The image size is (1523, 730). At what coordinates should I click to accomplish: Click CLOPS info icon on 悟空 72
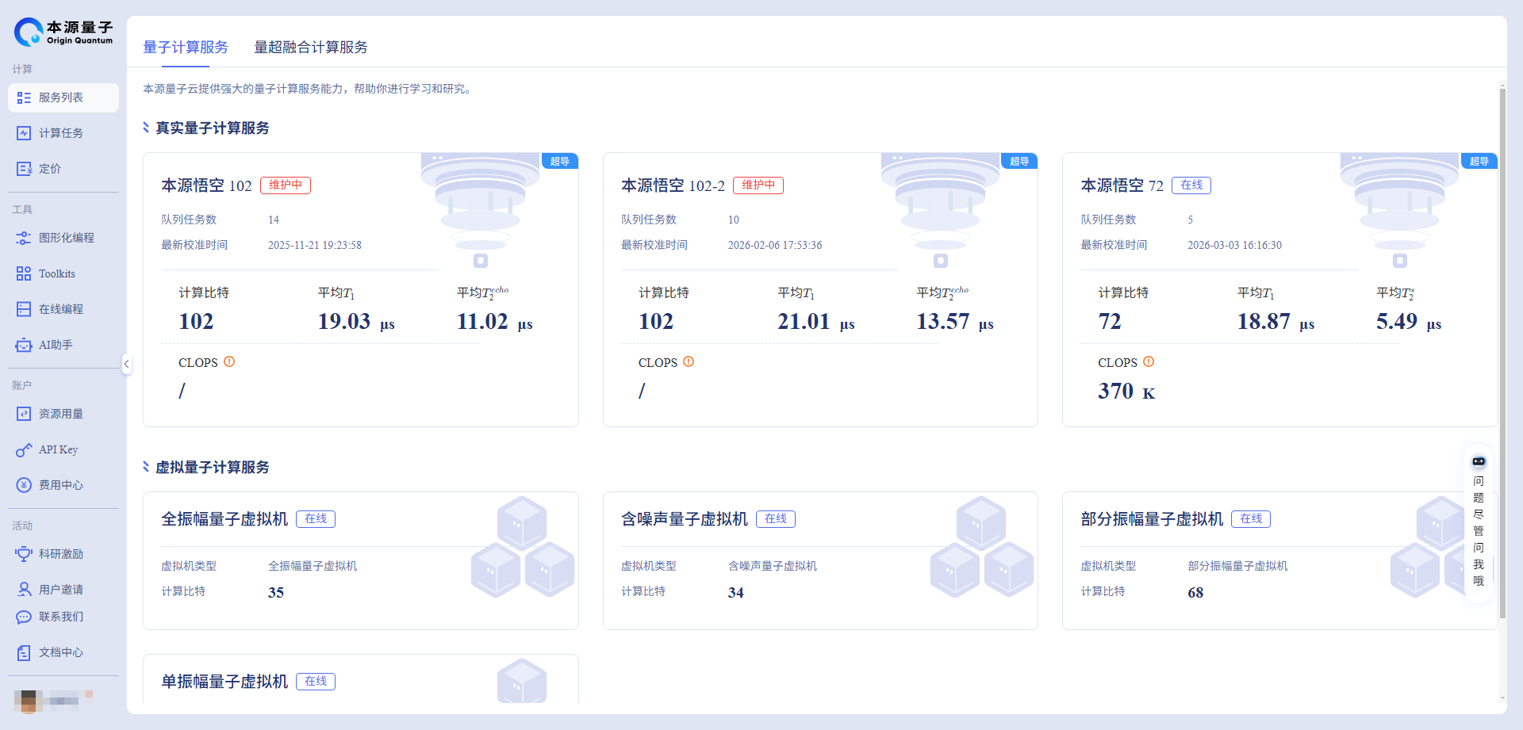click(x=1149, y=362)
